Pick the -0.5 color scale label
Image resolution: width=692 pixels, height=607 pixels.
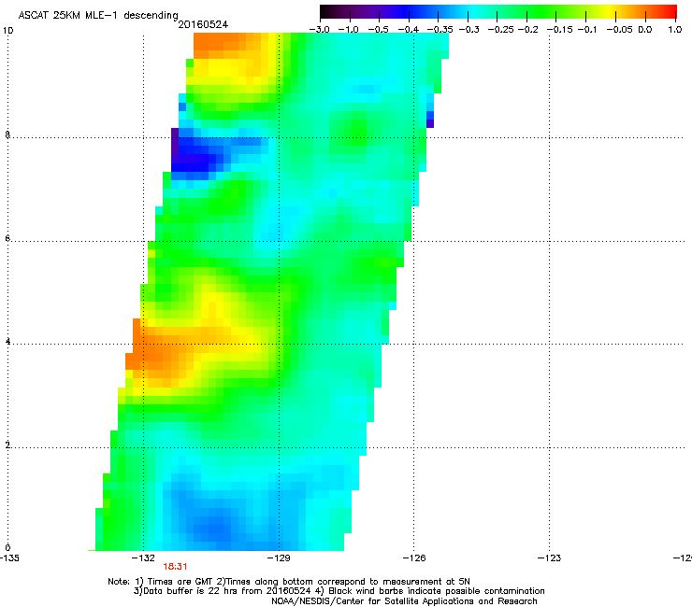click(378, 30)
